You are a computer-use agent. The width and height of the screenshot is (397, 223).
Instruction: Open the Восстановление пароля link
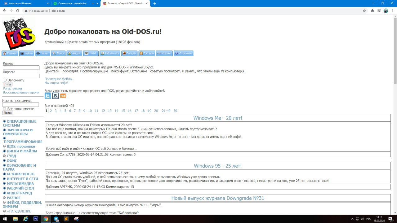pos(21,92)
